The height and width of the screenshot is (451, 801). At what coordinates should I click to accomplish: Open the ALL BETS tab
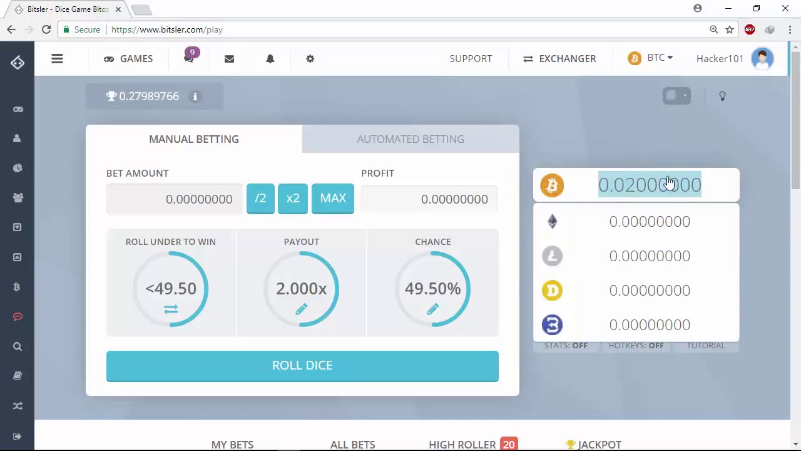coord(353,444)
